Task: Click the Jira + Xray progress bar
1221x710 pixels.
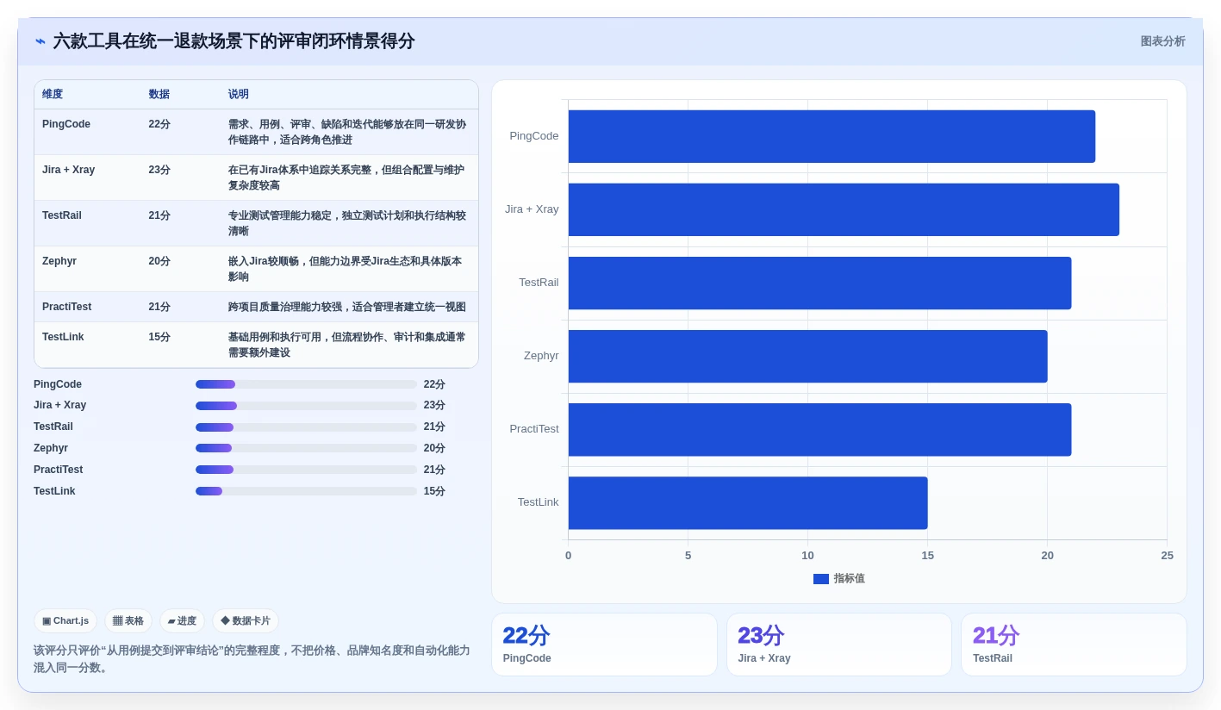Action: coord(306,406)
